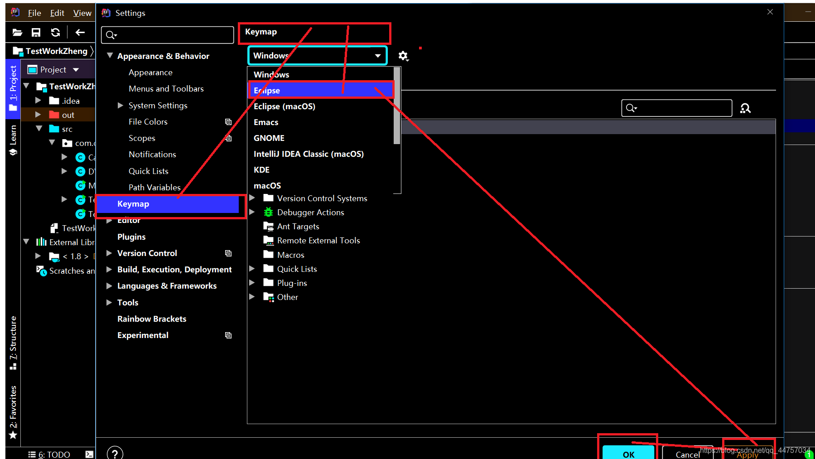
Task: Click the per-project icon beside Version Control
Action: coord(228,253)
